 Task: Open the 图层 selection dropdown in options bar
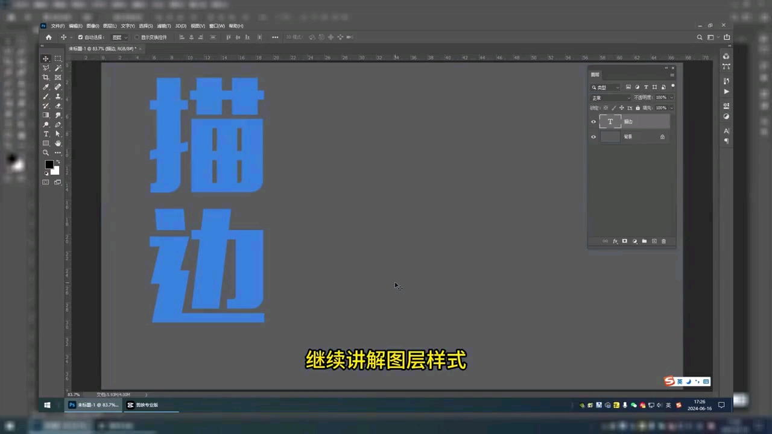pos(118,37)
